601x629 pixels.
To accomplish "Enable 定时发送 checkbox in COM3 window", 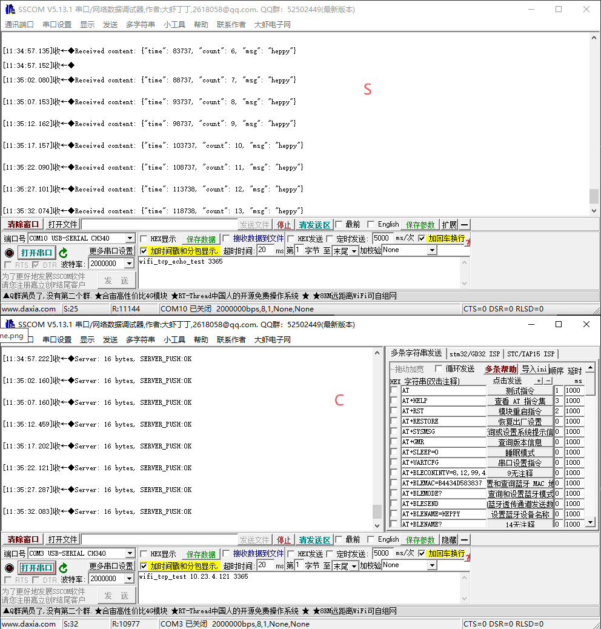I will click(x=330, y=554).
